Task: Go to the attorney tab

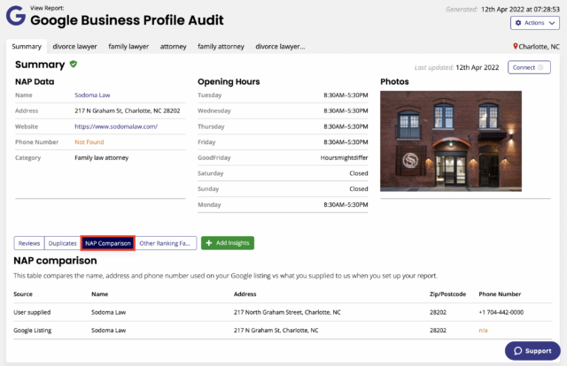Action: 173,46
